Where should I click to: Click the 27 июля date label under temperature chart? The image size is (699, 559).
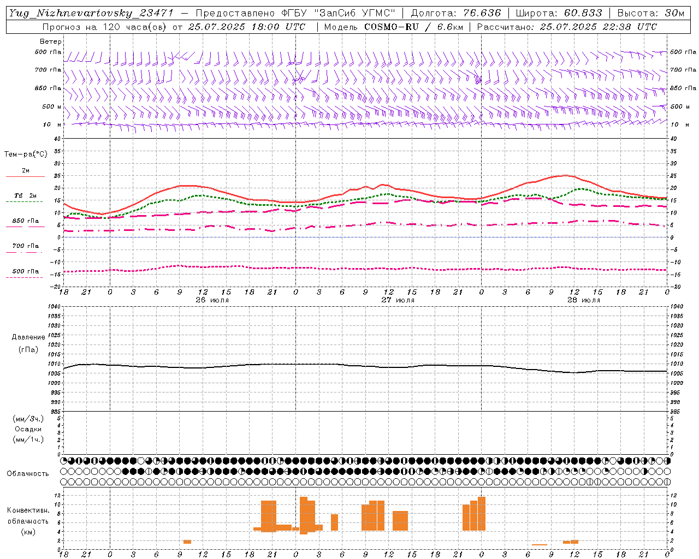pos(398,300)
